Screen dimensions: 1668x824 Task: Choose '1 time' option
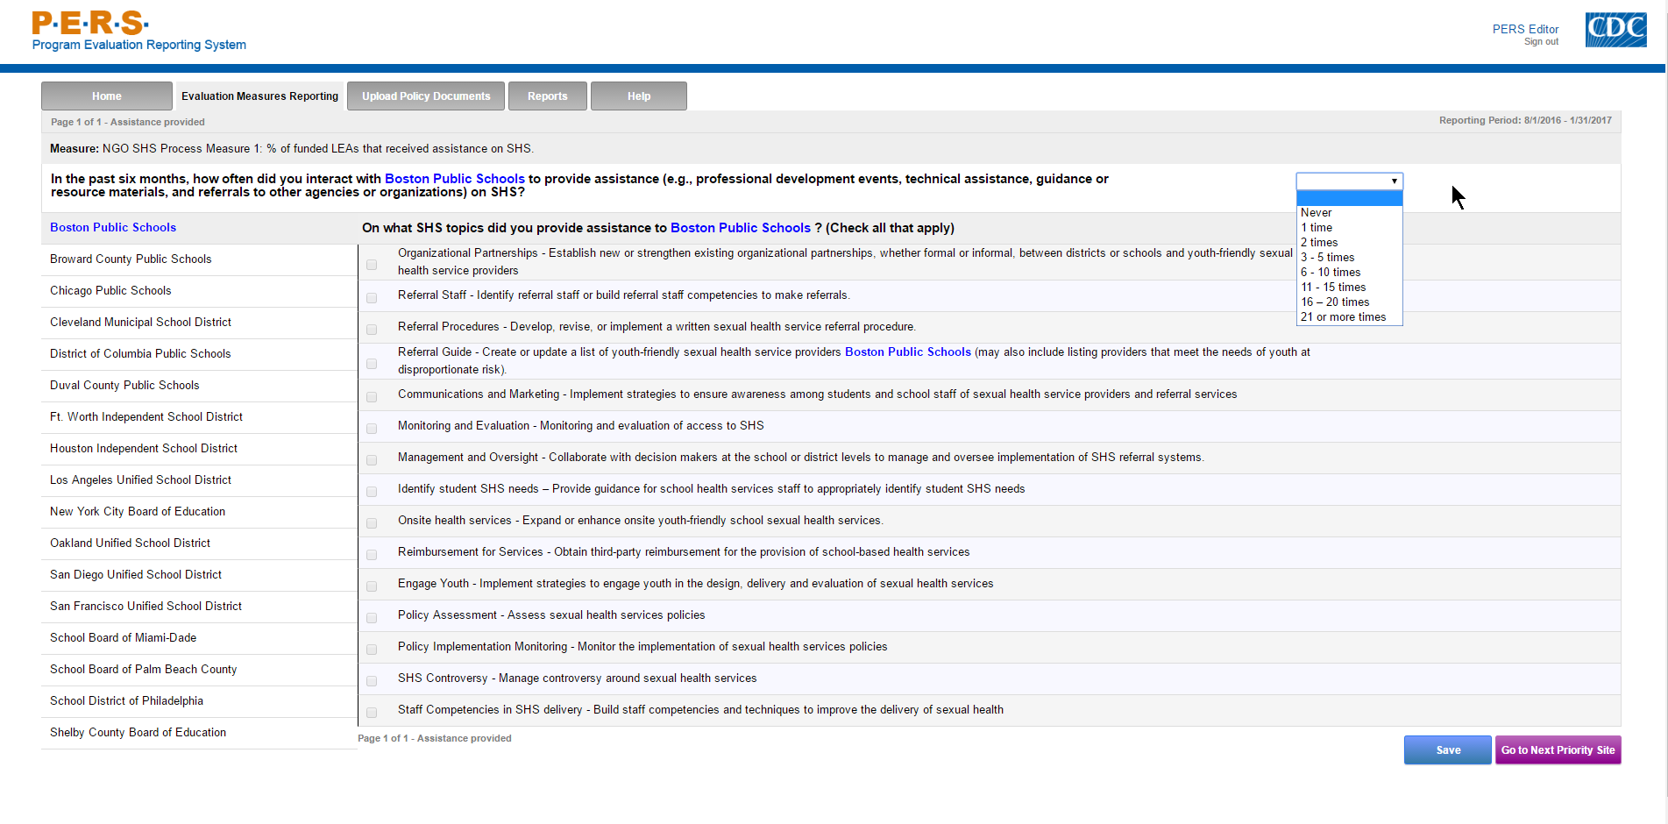(x=1350, y=228)
